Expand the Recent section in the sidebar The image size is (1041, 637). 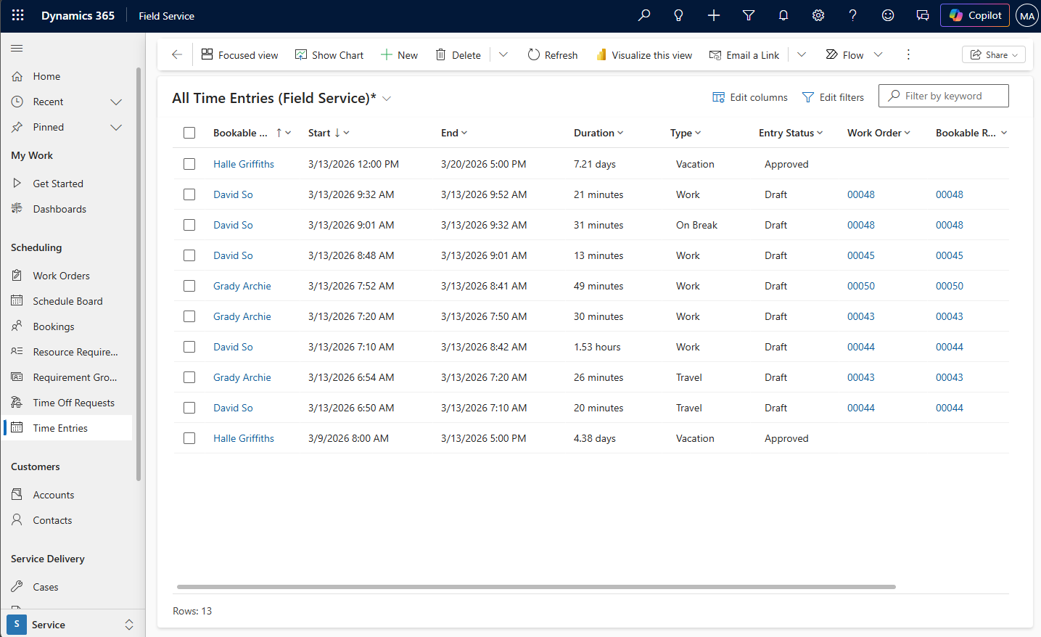(115, 102)
